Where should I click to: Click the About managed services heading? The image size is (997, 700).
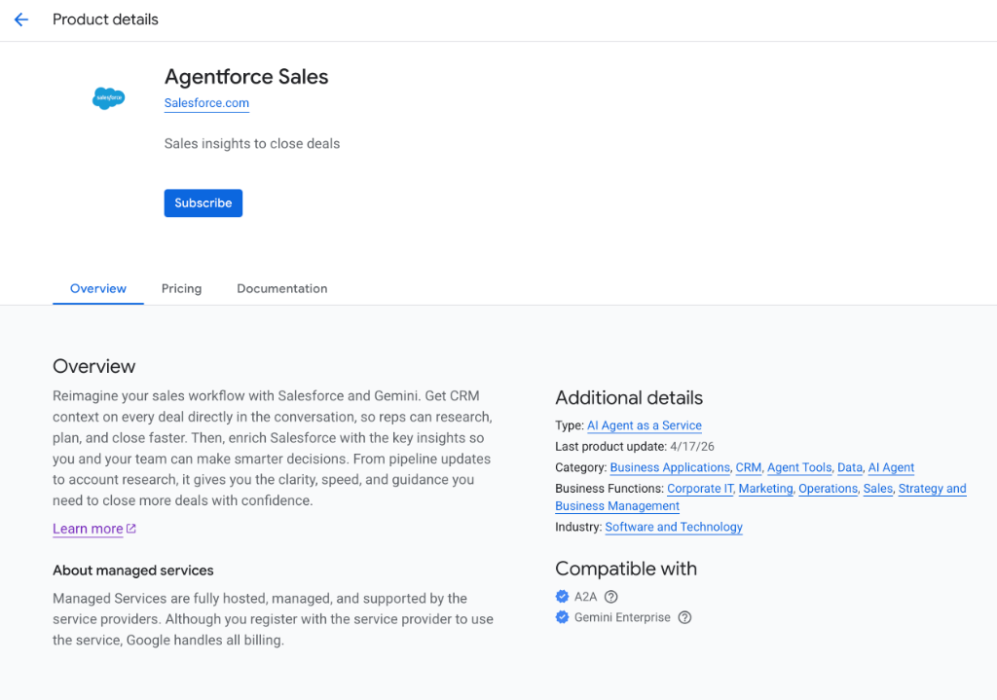coord(132,571)
